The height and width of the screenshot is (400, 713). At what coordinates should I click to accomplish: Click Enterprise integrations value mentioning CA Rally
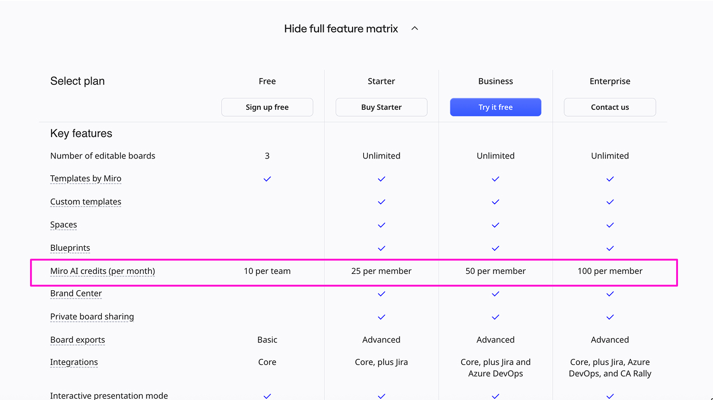click(610, 368)
